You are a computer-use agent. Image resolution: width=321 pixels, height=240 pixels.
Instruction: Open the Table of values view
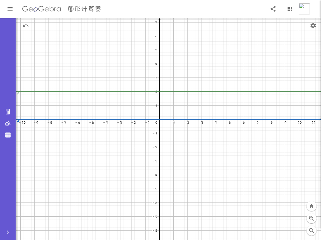(8, 135)
